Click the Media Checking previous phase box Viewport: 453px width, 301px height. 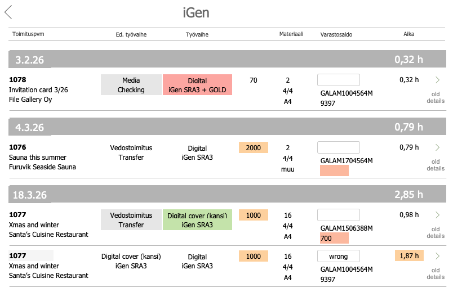(x=131, y=85)
